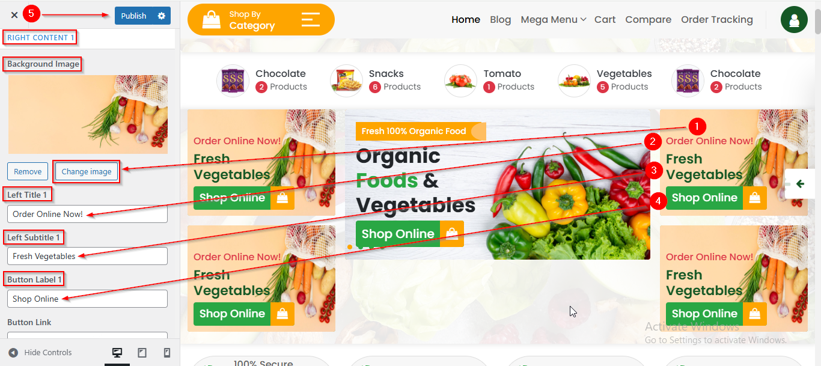The width and height of the screenshot is (821, 366).
Task: Remove the background image
Action: [28, 171]
